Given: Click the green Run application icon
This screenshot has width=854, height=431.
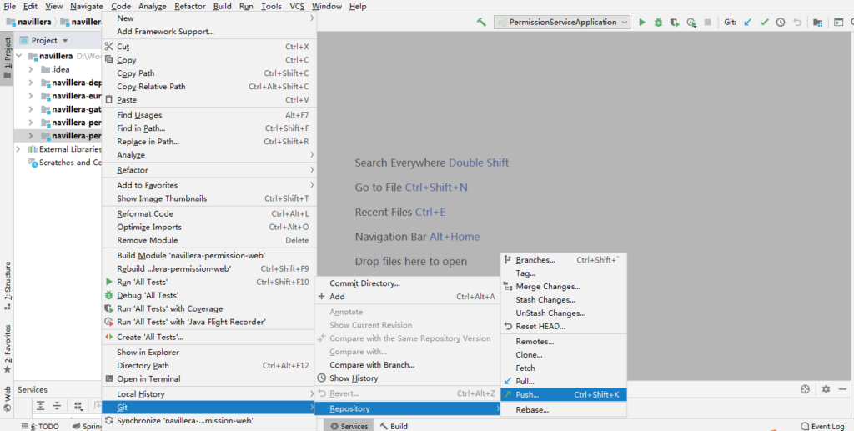Looking at the screenshot, I should (x=642, y=23).
